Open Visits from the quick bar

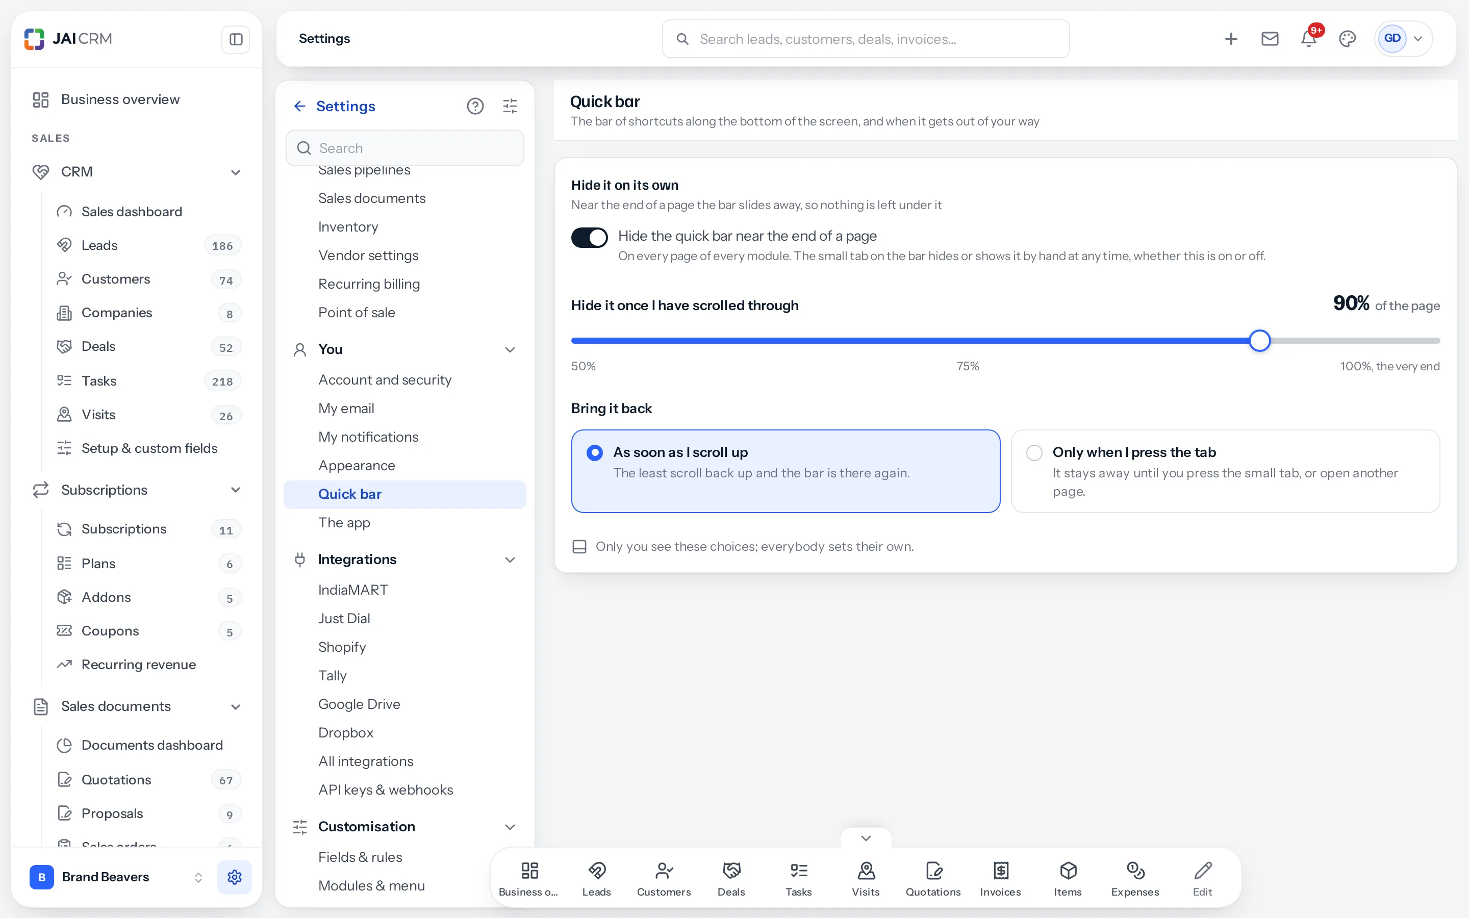click(866, 878)
